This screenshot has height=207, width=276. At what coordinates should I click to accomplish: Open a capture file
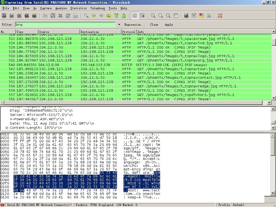[45, 16]
